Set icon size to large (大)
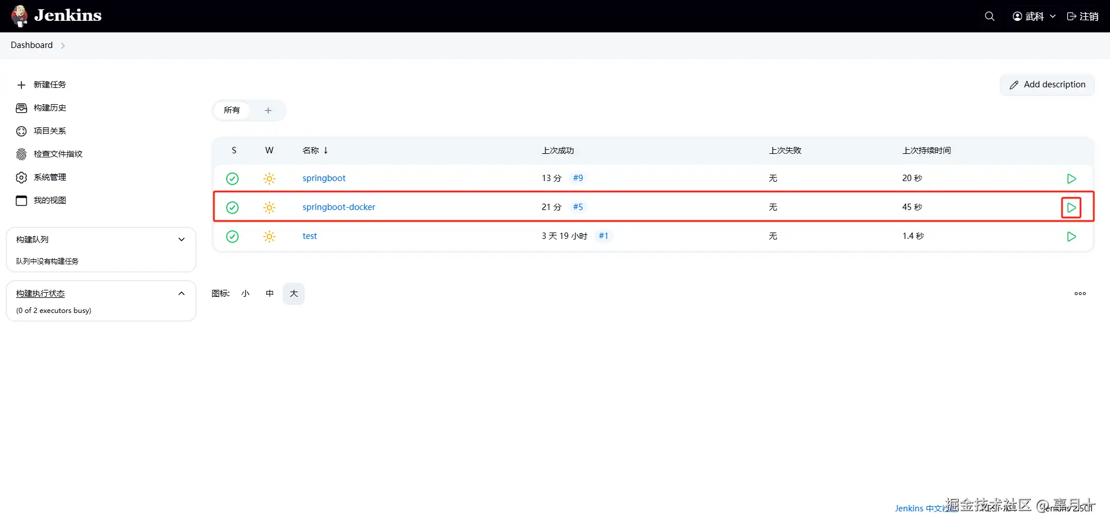This screenshot has width=1110, height=527. point(294,294)
